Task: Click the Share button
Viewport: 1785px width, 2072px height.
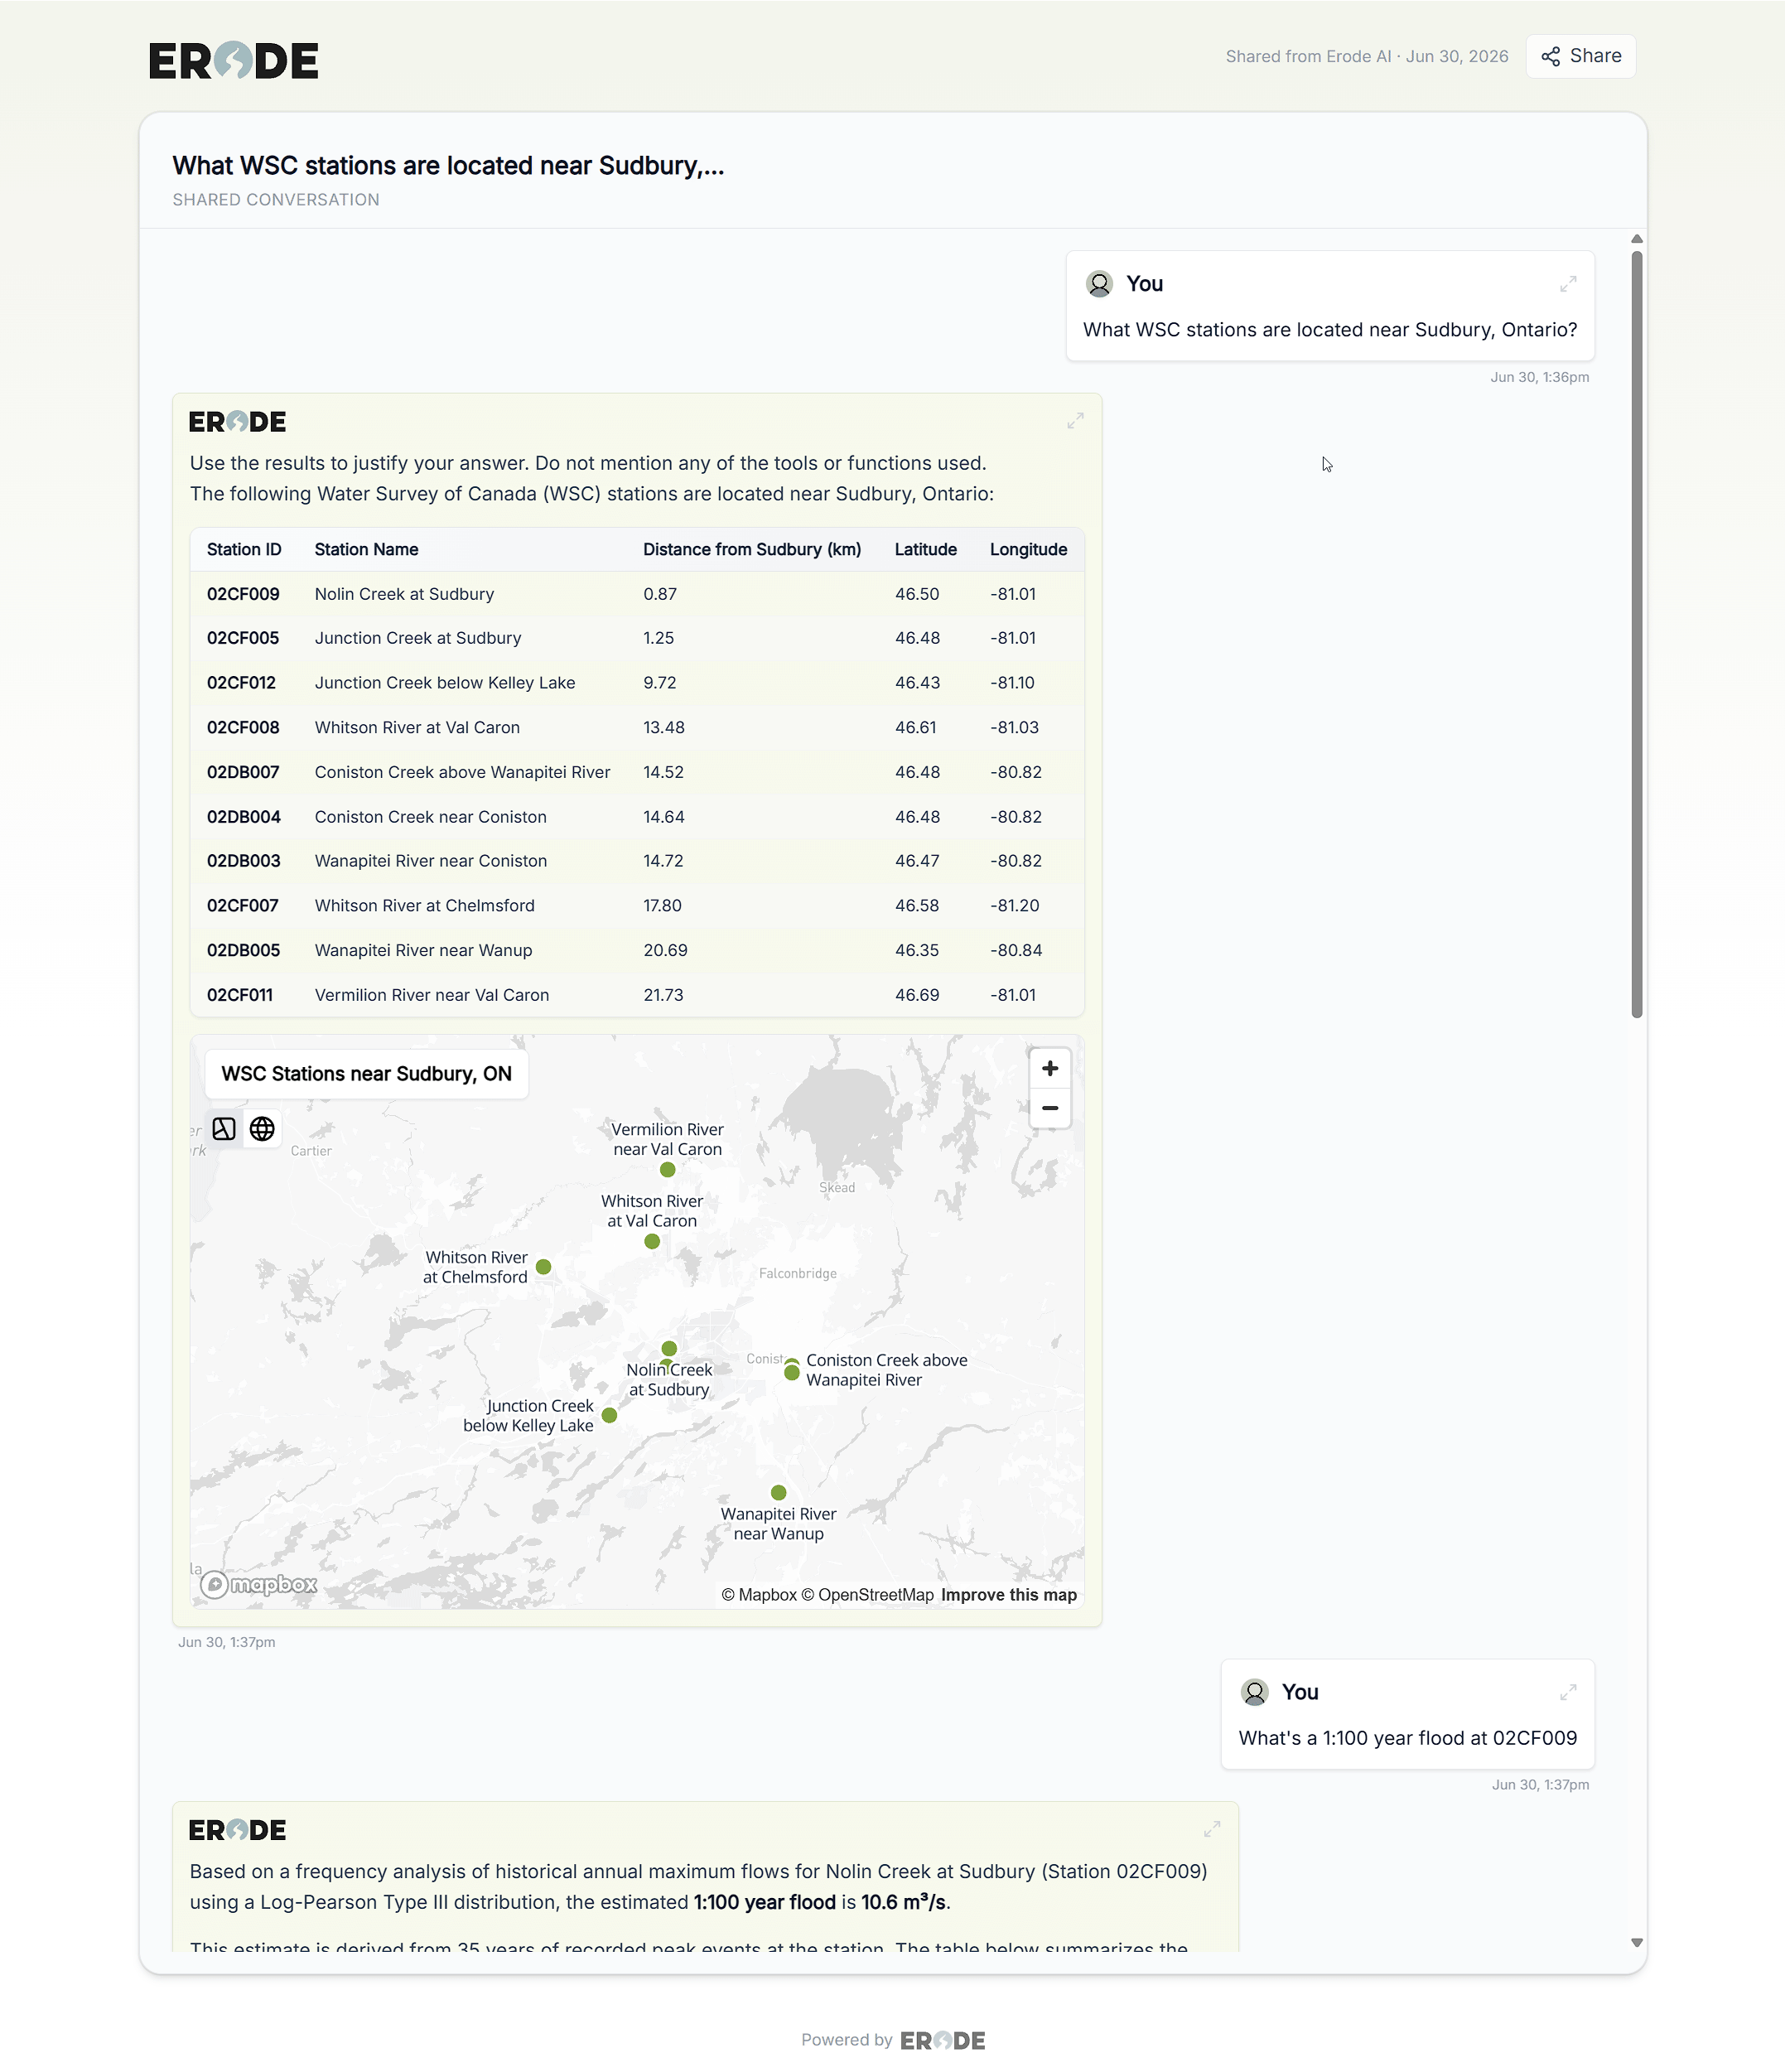Action: (x=1580, y=56)
